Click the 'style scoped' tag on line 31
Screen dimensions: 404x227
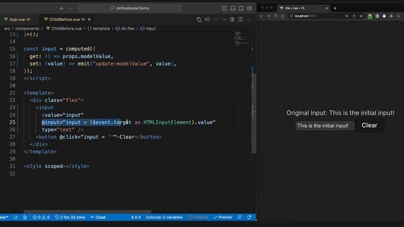coord(45,166)
